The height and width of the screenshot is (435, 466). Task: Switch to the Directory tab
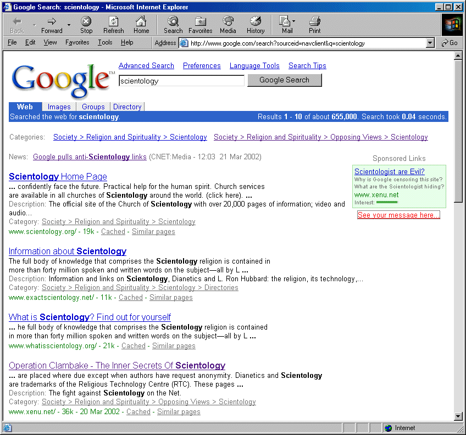pyautogui.click(x=127, y=107)
